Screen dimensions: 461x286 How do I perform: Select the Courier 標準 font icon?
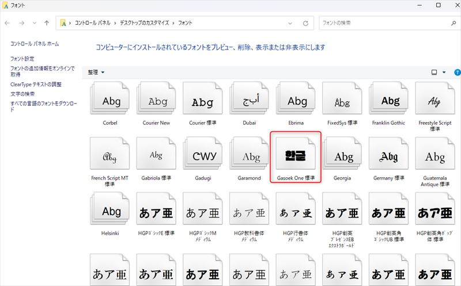coord(203,98)
